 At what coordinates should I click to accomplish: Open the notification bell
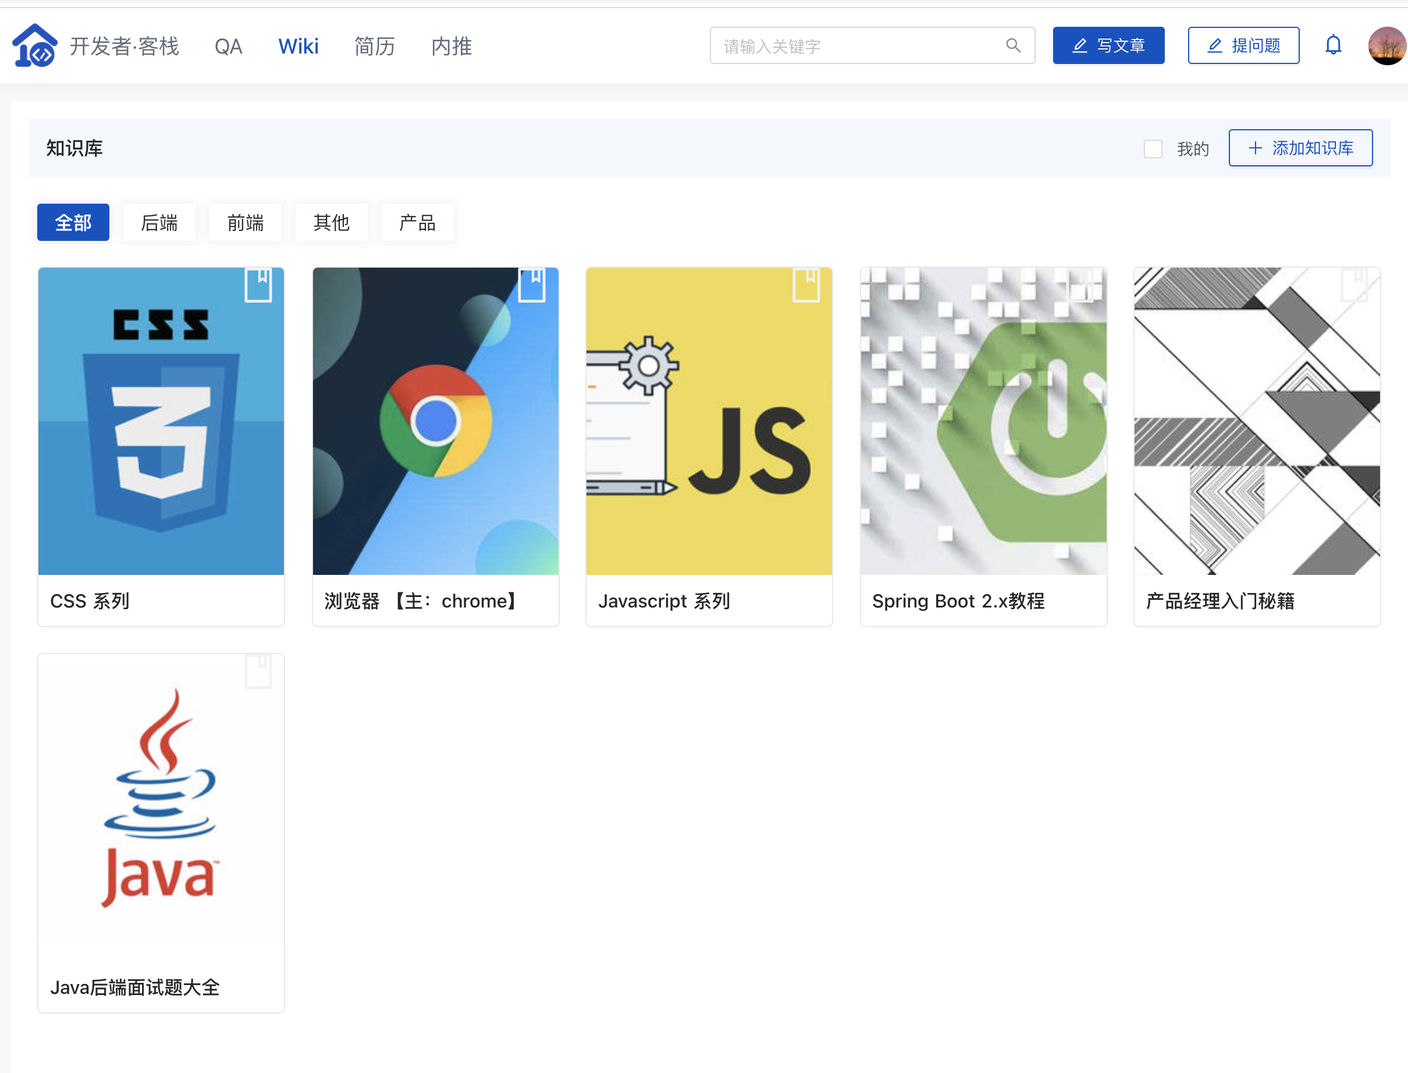pyautogui.click(x=1332, y=45)
